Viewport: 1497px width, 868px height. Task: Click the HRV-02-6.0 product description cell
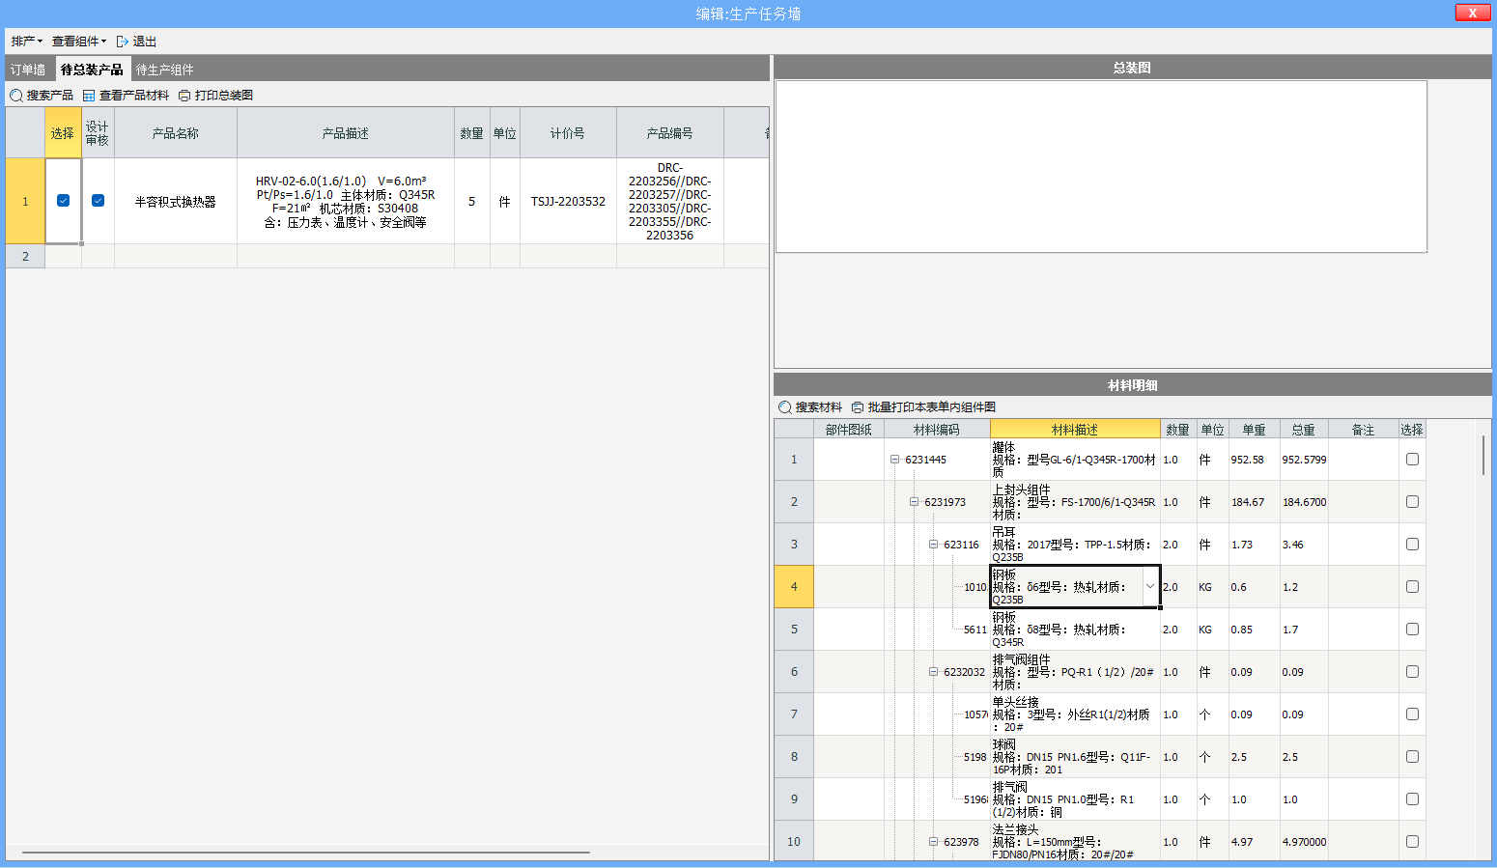[346, 201]
